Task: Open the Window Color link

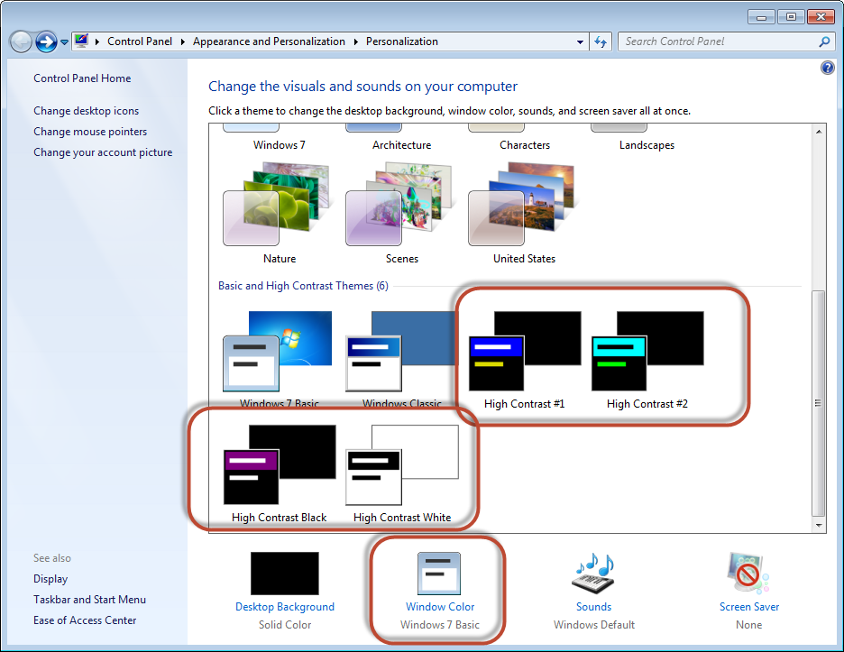Action: (440, 607)
